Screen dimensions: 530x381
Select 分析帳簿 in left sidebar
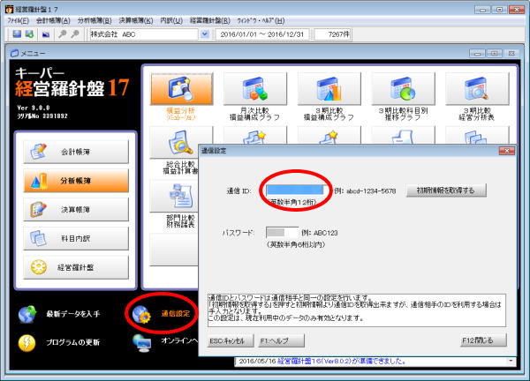pos(76,181)
